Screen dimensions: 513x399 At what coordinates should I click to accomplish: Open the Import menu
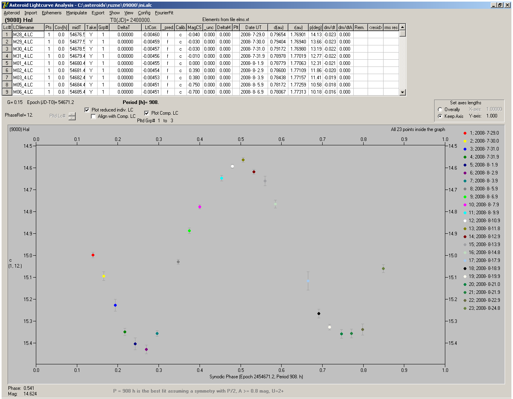31,13
